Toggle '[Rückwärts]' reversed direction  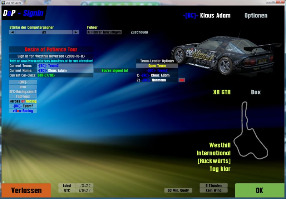coord(214,161)
